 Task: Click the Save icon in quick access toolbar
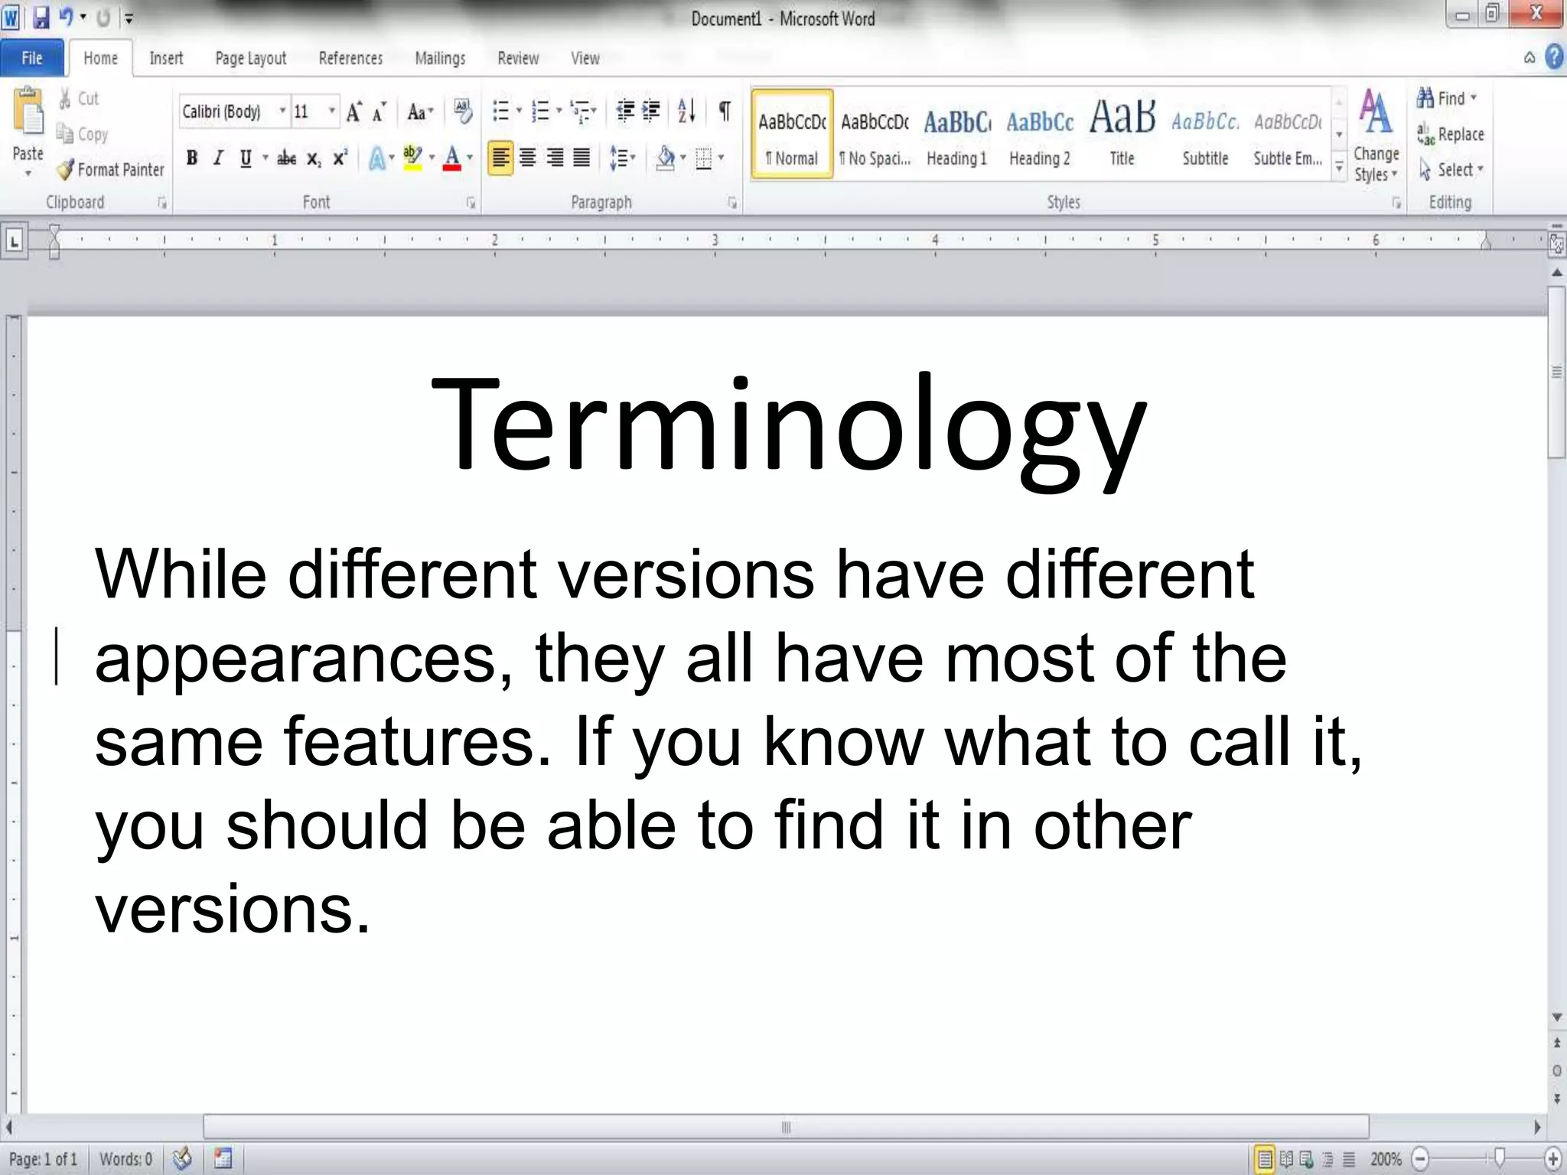(41, 18)
